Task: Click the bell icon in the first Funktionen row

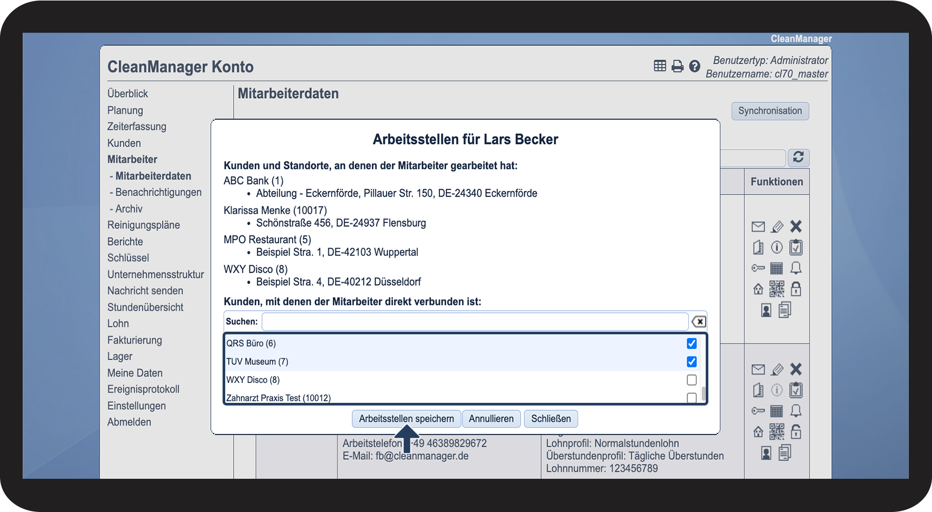Action: [796, 268]
